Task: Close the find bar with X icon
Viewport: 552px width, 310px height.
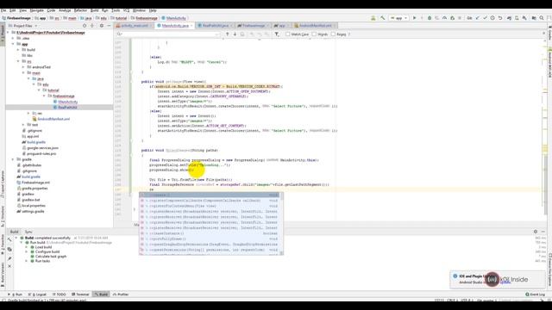Action: pyautogui.click(x=544, y=34)
